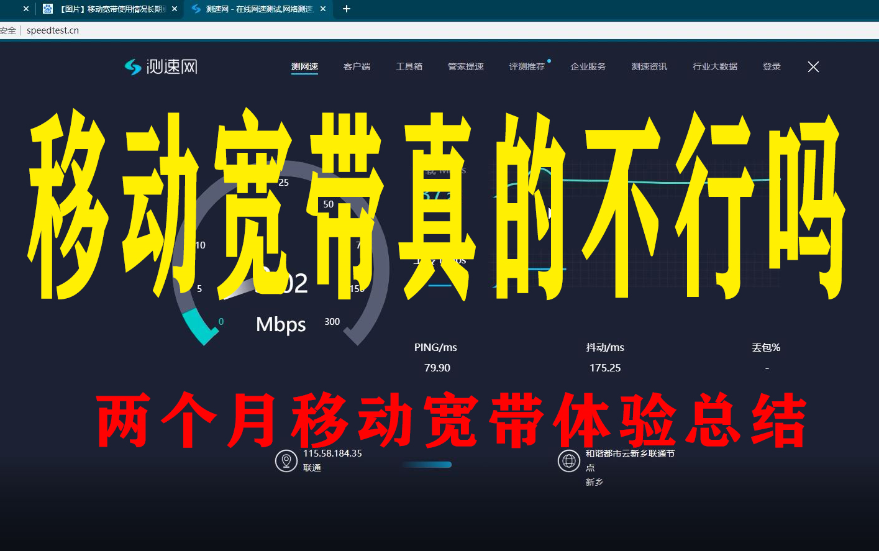
Task: Close the 移动宽带使用情况 browser tab
Action: coord(175,9)
